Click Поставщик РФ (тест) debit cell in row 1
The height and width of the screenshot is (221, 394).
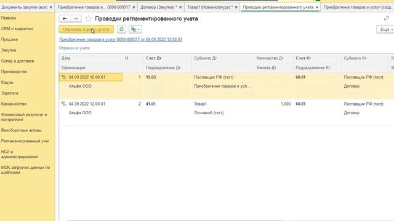coord(223,77)
